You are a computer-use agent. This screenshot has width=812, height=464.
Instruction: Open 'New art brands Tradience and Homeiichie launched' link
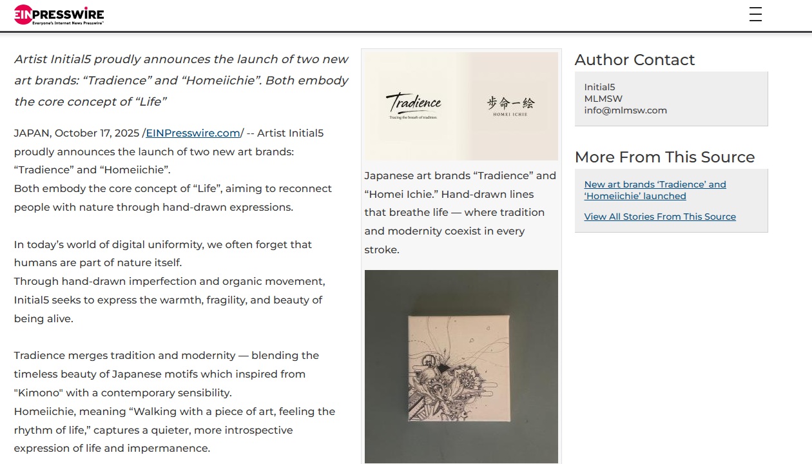pyautogui.click(x=655, y=190)
